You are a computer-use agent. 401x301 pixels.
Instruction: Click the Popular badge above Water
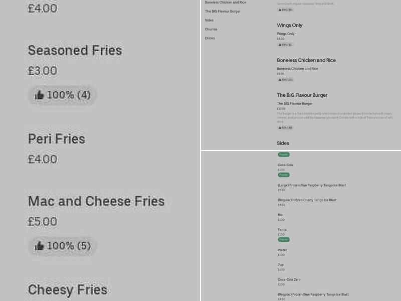pos(283,239)
